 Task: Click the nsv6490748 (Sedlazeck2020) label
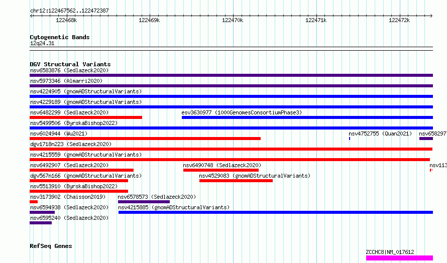point(222,165)
